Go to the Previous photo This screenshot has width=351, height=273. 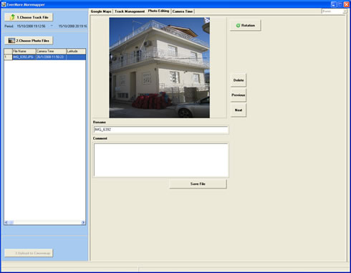[x=239, y=95]
